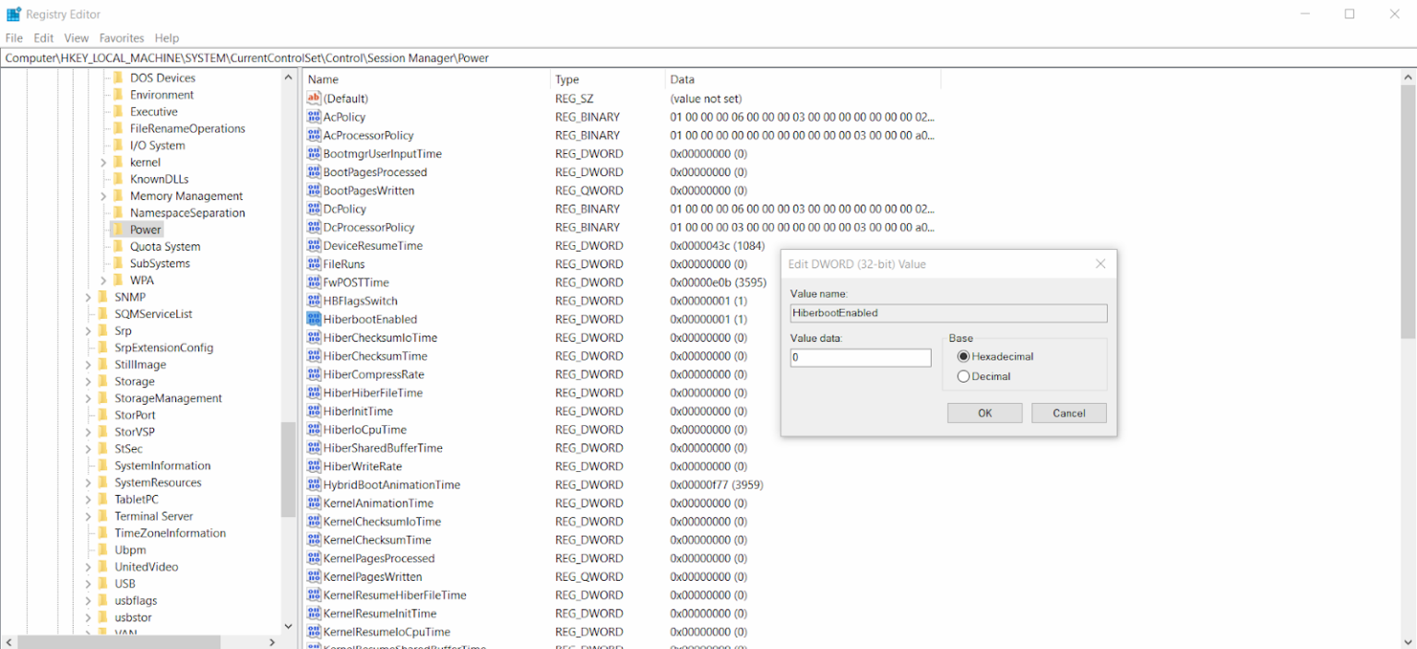Select the HiberbootEnabled DWORD icon
1417x649 pixels.
313,319
